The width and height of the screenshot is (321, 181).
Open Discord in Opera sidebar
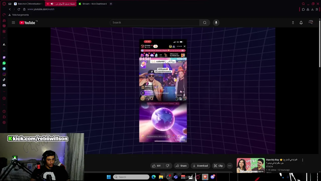tap(4, 85)
